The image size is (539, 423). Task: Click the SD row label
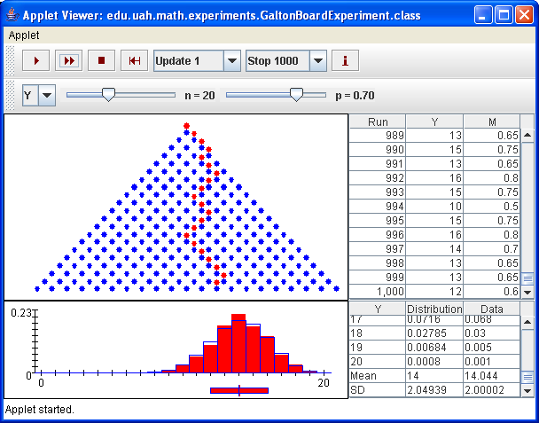point(378,390)
